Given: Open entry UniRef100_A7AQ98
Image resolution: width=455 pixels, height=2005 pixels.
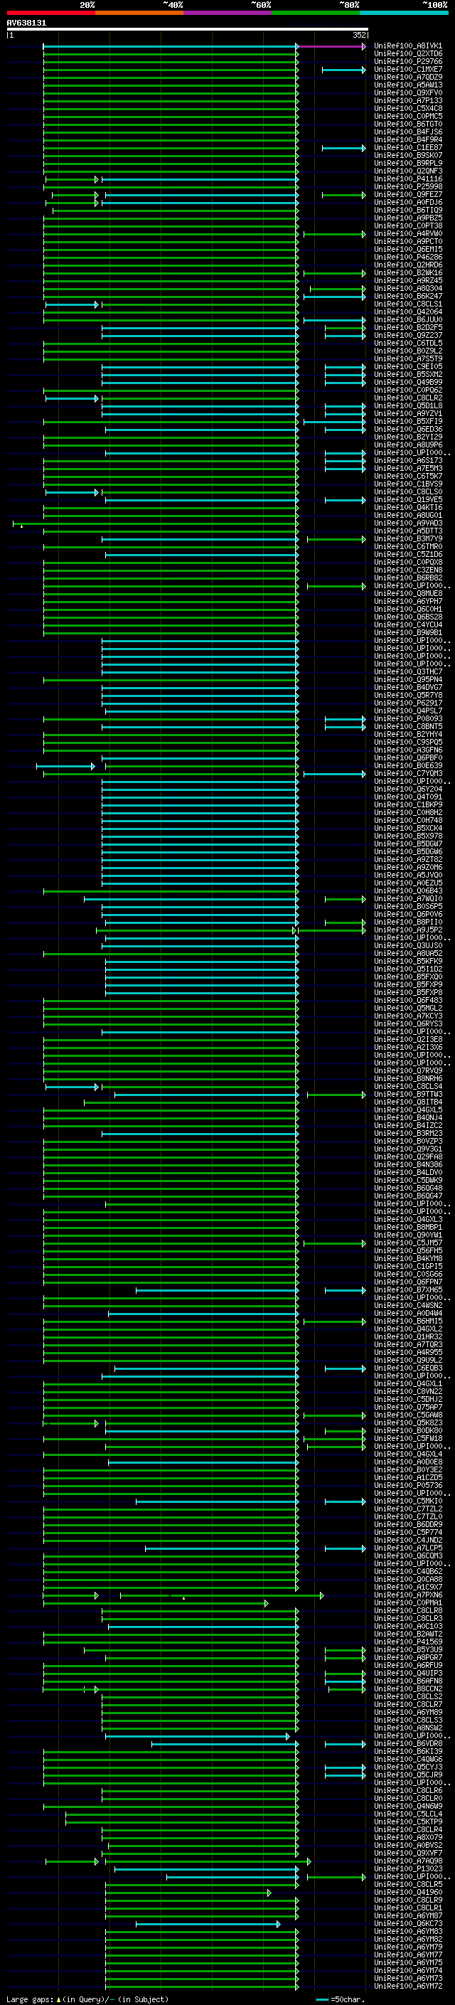Looking at the screenshot, I should 408,1862.
